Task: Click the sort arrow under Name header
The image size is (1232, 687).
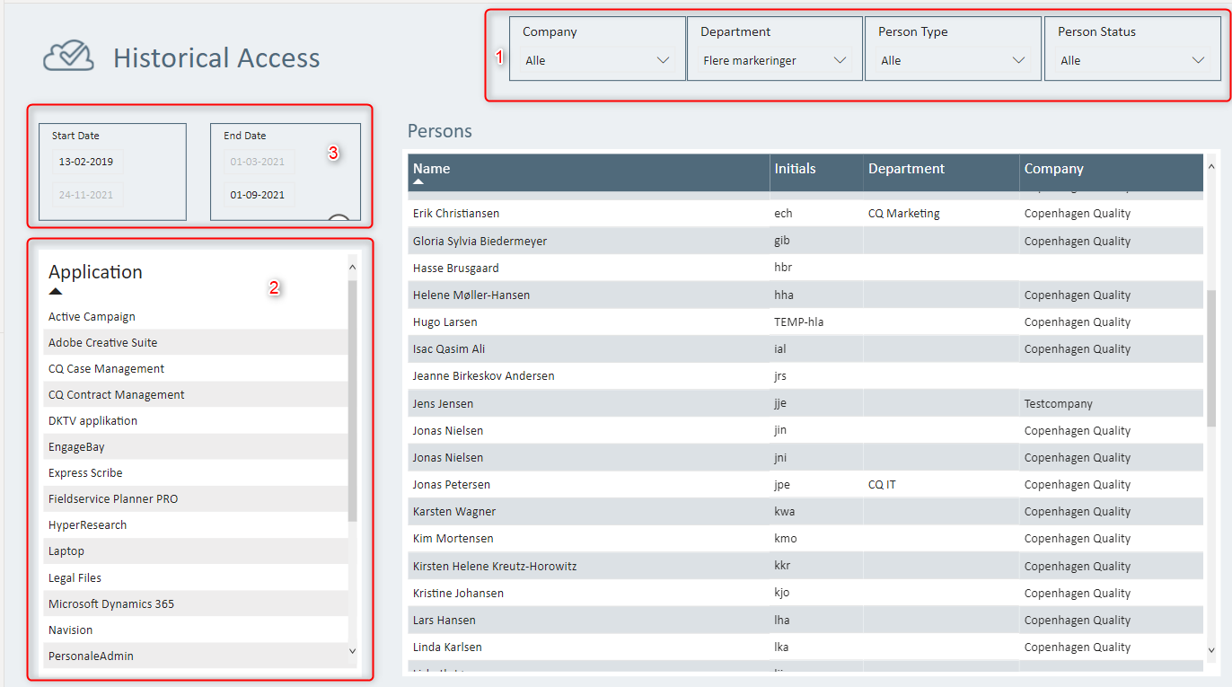Action: click(418, 181)
